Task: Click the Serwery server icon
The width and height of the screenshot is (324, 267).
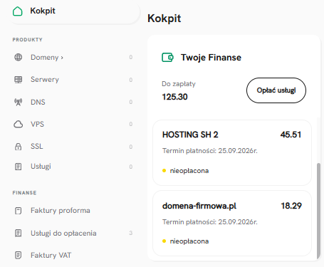Action: [19, 80]
